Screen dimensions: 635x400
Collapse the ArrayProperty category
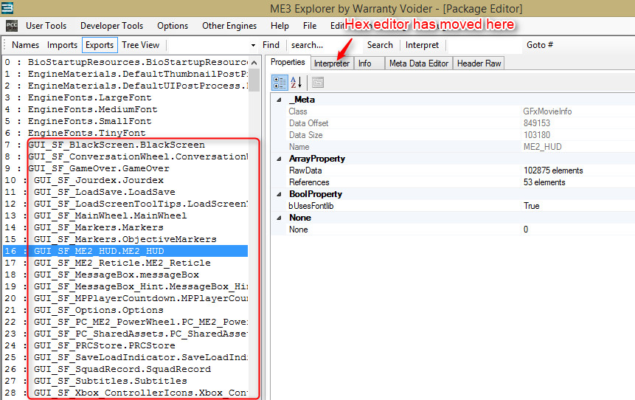point(279,159)
